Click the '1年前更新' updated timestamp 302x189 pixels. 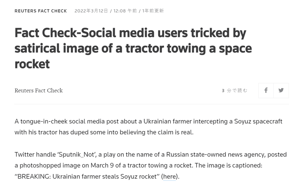(x=153, y=11)
